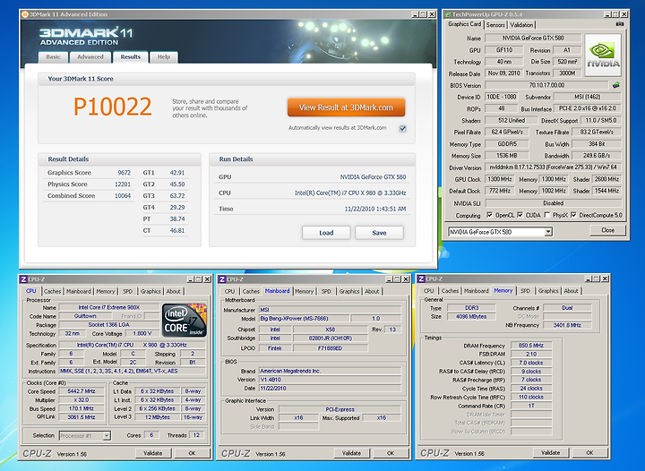The image size is (645, 471).
Task: Click the Load button in Run Details
Action: coord(326,233)
